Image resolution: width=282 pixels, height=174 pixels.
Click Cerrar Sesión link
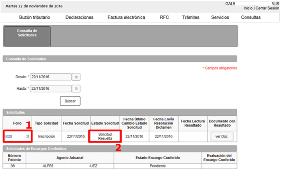pyautogui.click(x=267, y=8)
